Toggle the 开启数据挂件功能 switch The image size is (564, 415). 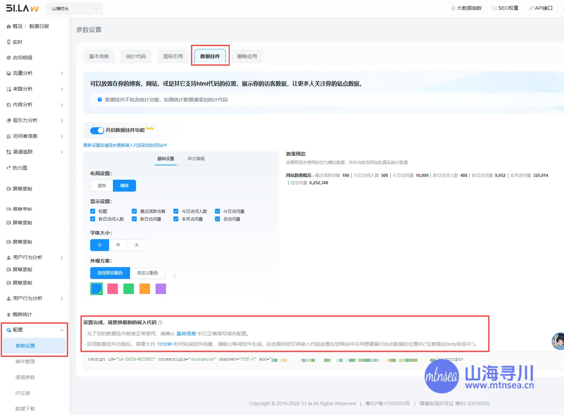97,130
